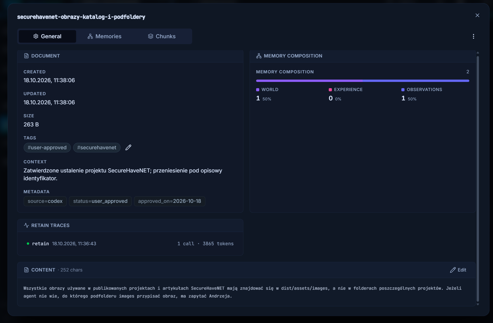Click the memory composition progress bar
This screenshot has width=493, height=323.
[363, 81]
